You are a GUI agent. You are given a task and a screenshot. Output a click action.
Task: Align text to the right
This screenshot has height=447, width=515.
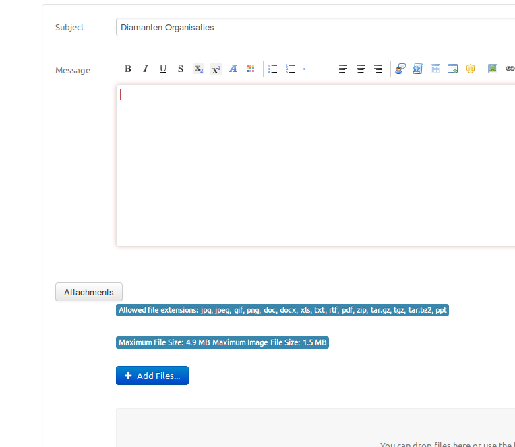click(x=378, y=69)
